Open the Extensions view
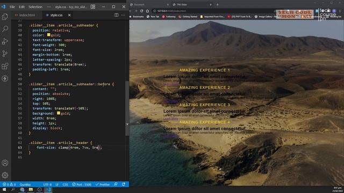344x193 pixels. click(5, 66)
